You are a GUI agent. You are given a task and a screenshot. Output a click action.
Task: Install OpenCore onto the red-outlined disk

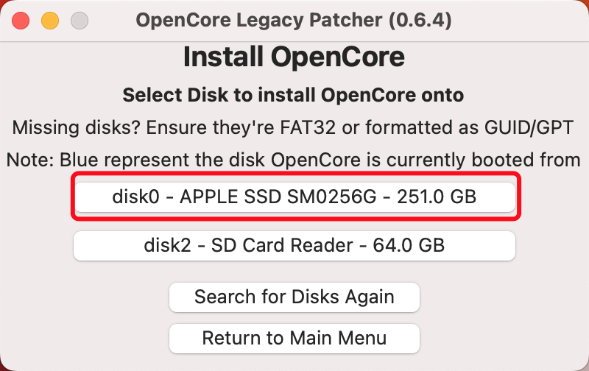point(294,197)
